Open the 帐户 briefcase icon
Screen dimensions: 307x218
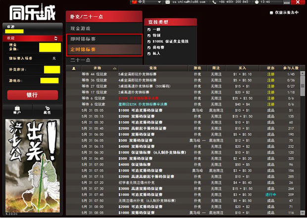[17, 110]
